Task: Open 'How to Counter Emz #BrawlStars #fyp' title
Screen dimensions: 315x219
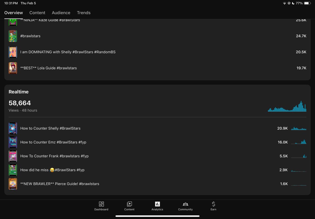Action: tap(53, 142)
